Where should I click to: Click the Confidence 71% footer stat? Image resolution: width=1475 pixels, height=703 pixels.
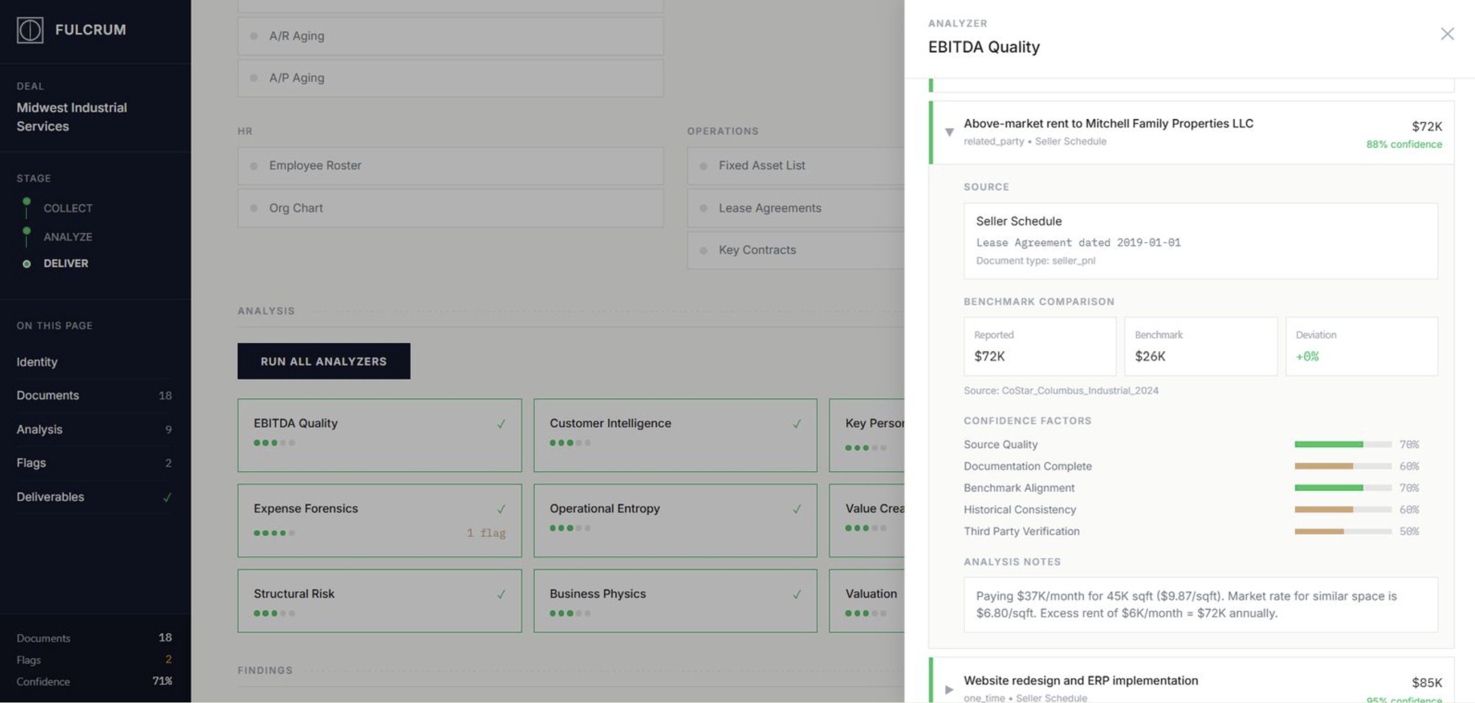94,681
